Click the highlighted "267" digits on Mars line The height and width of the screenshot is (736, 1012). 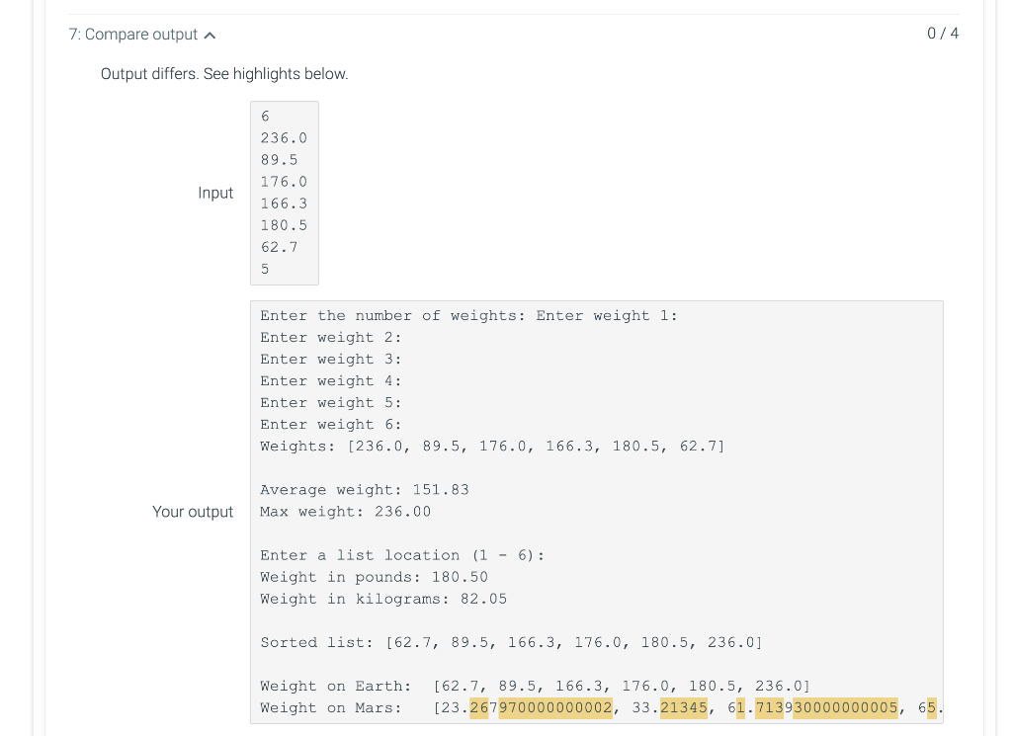[478, 707]
